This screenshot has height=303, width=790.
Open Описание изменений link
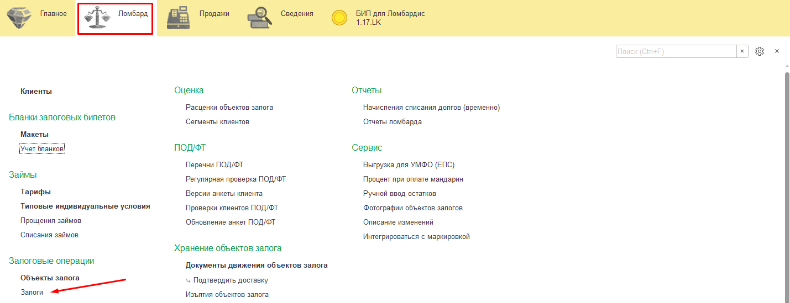[x=398, y=222]
